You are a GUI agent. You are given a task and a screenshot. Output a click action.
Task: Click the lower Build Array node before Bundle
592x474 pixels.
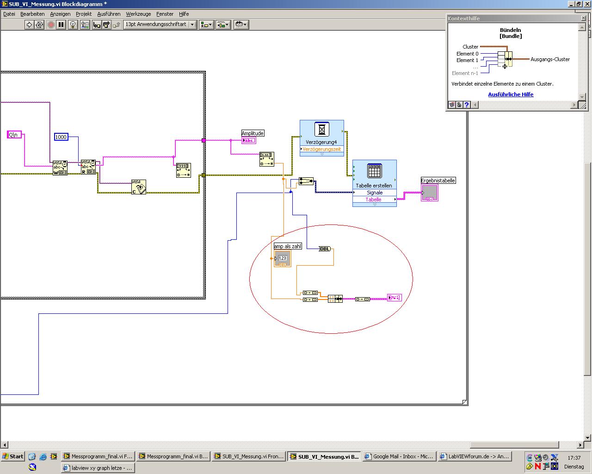coord(310,299)
